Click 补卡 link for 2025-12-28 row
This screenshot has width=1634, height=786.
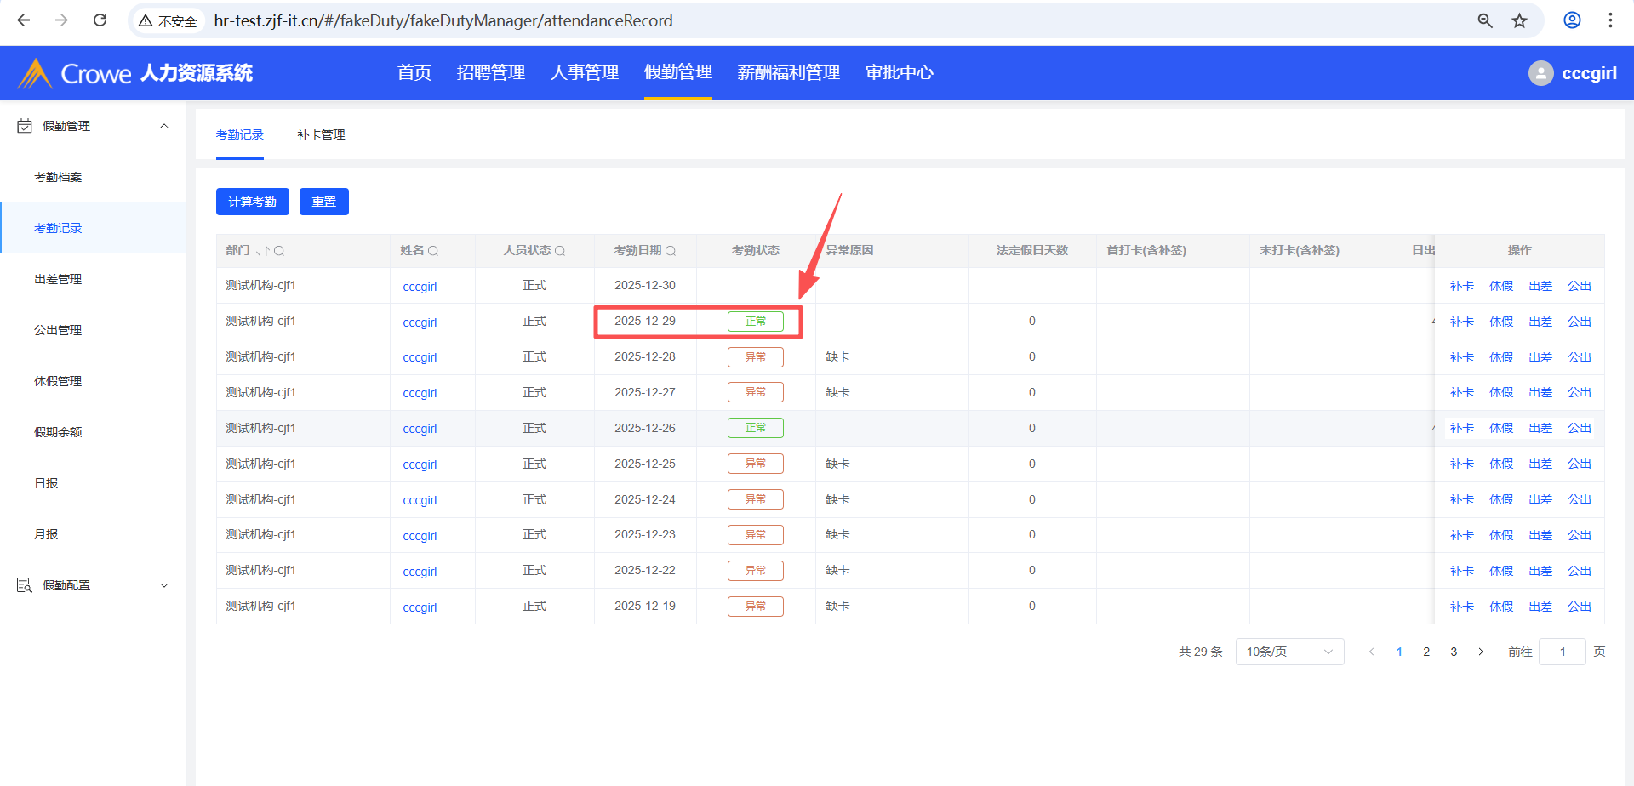pos(1461,357)
